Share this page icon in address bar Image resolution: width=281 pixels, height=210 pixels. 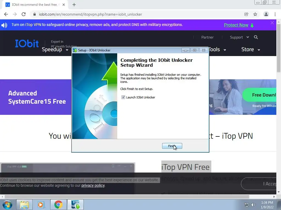[x=246, y=14]
